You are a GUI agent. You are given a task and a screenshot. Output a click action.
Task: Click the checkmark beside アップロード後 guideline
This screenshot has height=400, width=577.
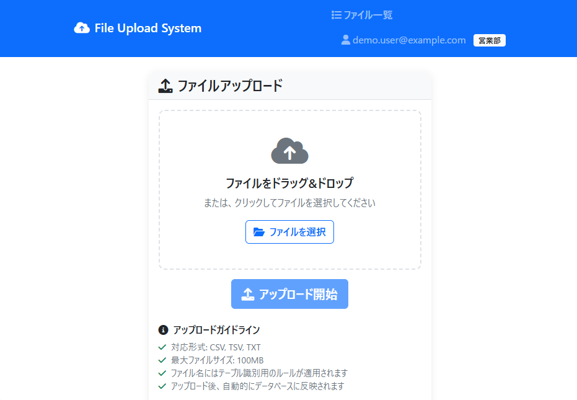pos(162,386)
